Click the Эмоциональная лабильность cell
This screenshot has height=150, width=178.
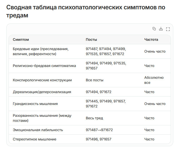[38, 130]
